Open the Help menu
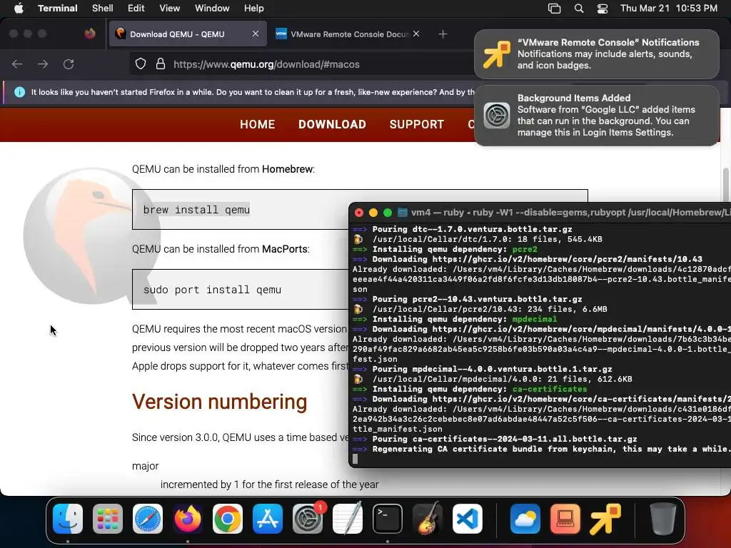The height and width of the screenshot is (548, 731). tap(253, 9)
